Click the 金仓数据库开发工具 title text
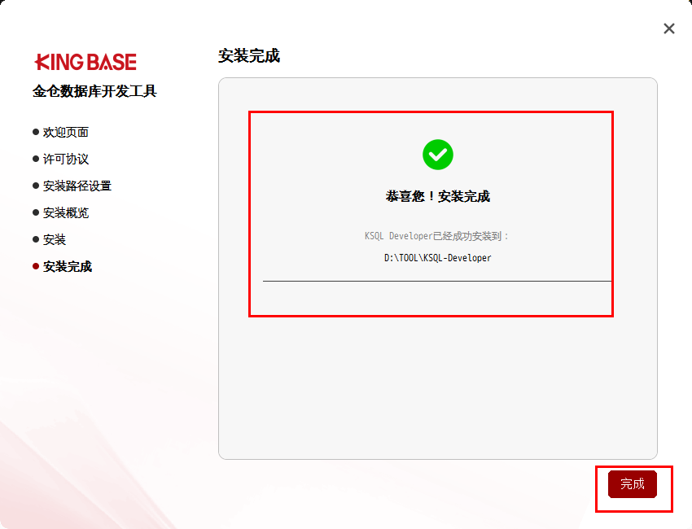This screenshot has width=692, height=529. pos(94,91)
